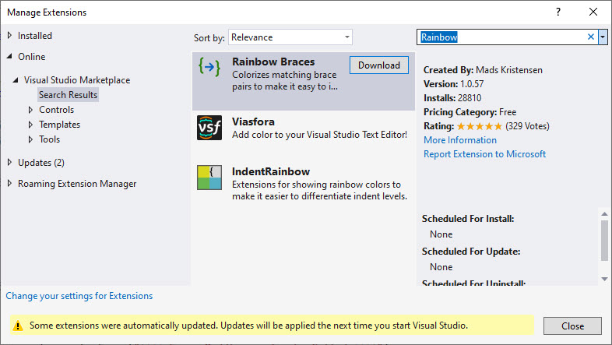
Task: Click the Created By Mads Kristensen text
Action: (x=483, y=70)
